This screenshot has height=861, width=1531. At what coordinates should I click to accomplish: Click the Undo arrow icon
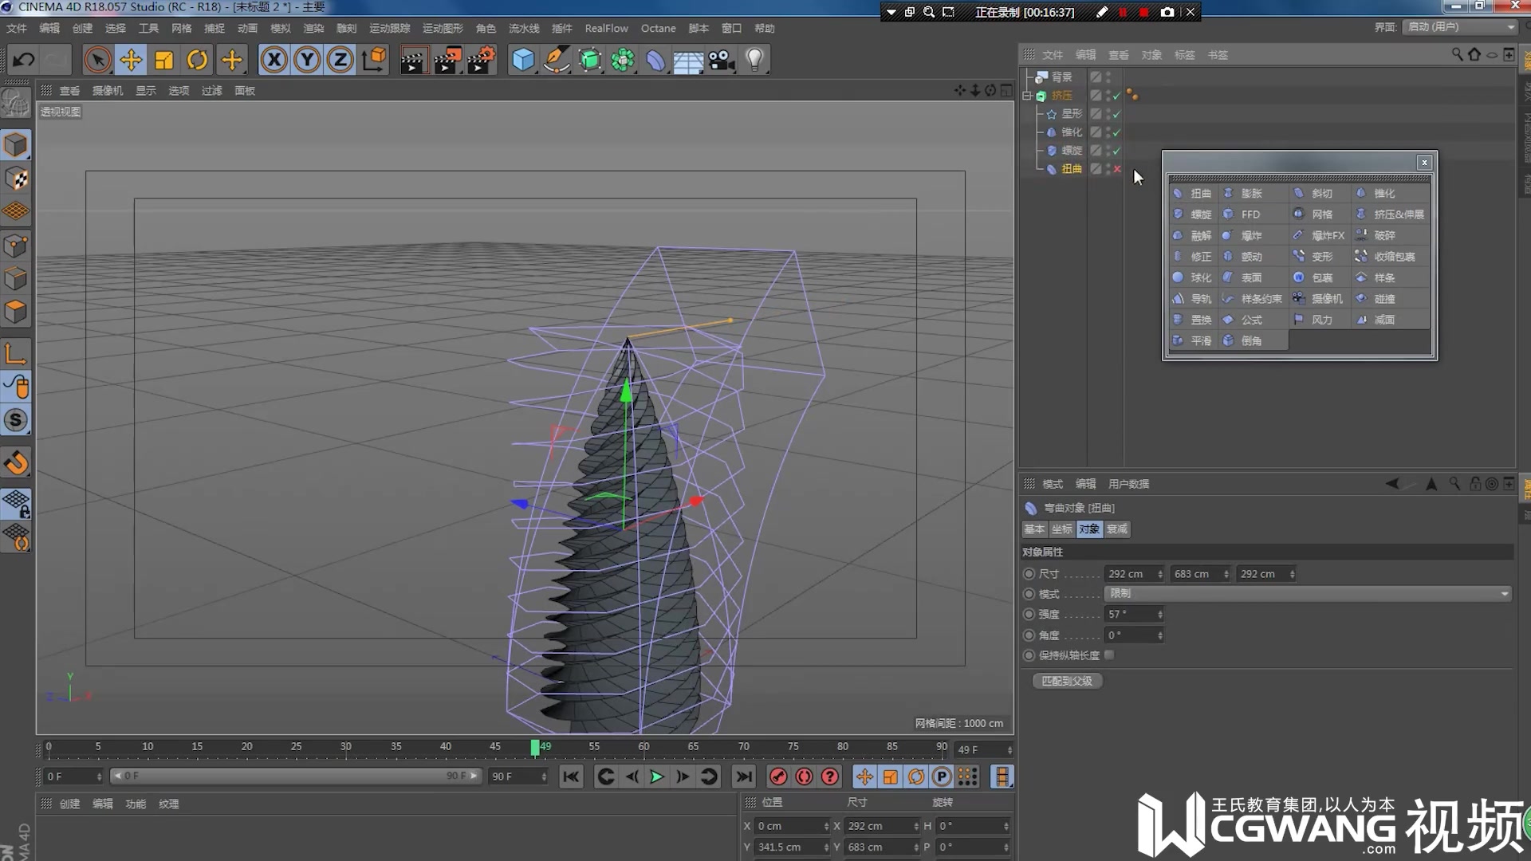tap(24, 60)
